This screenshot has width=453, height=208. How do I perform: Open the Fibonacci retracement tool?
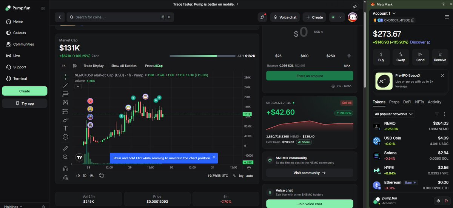(65, 94)
